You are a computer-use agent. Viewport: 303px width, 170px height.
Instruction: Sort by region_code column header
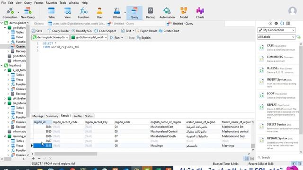pyautogui.click(x=132, y=122)
